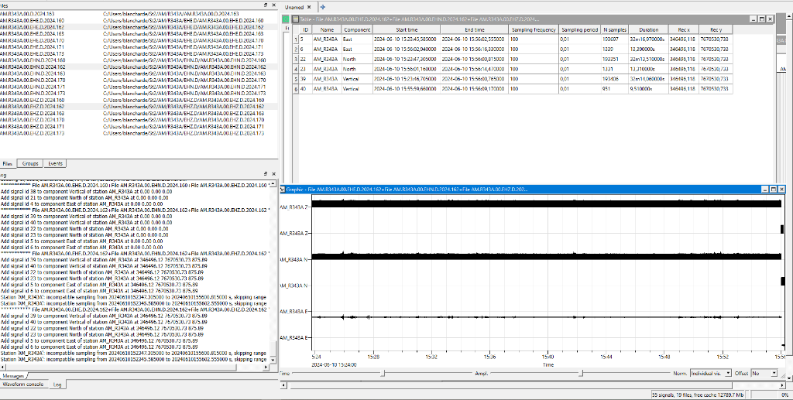
Task: Add a new sheet with the plus icon
Action: pyautogui.click(x=323, y=7)
